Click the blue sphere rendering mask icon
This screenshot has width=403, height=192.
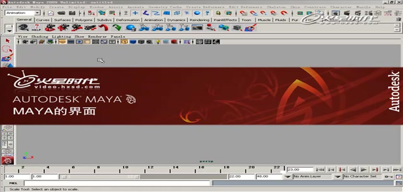pos(197,13)
